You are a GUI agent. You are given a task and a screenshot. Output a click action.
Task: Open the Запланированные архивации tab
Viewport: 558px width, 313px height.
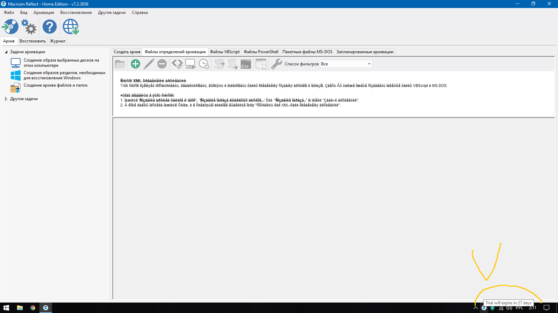[x=365, y=52]
